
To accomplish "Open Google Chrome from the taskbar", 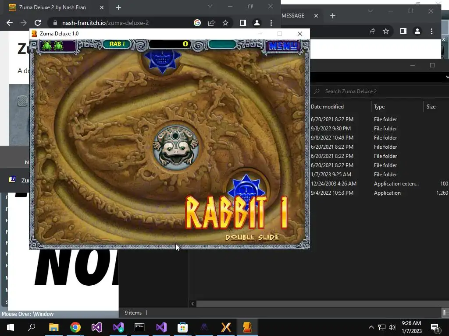I will coord(75,327).
